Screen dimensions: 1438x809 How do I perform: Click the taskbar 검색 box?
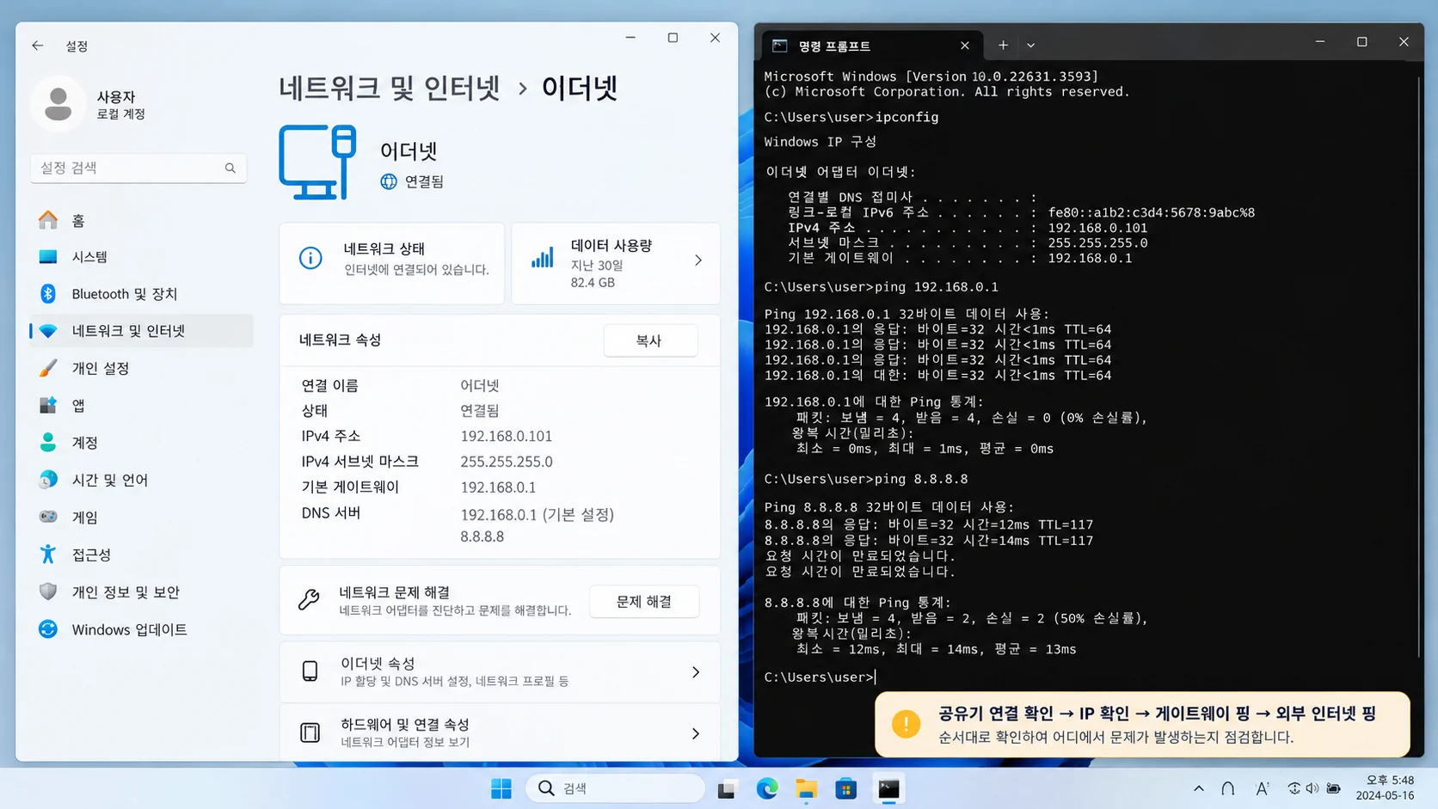click(x=615, y=788)
